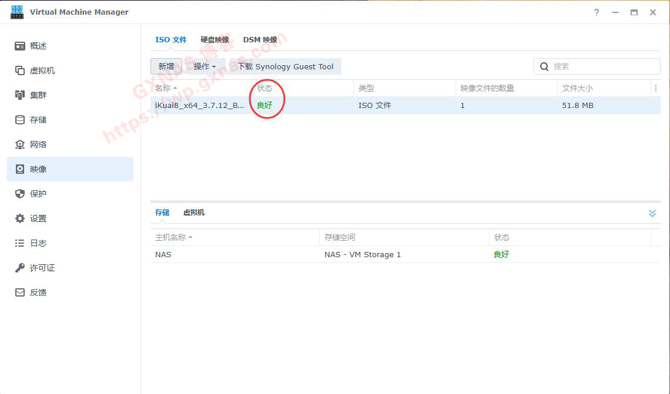Click the 存储 storage sidebar icon
Image resolution: width=670 pixels, height=394 pixels.
[x=20, y=120]
